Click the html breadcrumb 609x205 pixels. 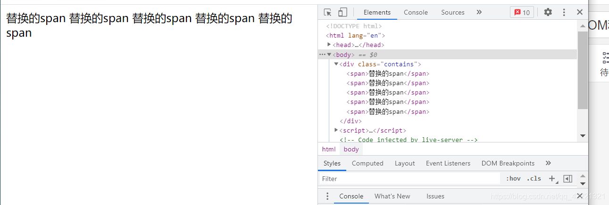click(329, 149)
